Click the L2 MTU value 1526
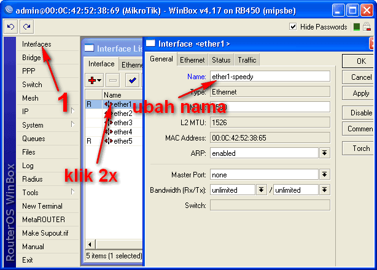 [x=270, y=123]
